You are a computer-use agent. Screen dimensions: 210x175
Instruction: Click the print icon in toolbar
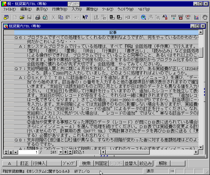tap(37, 17)
